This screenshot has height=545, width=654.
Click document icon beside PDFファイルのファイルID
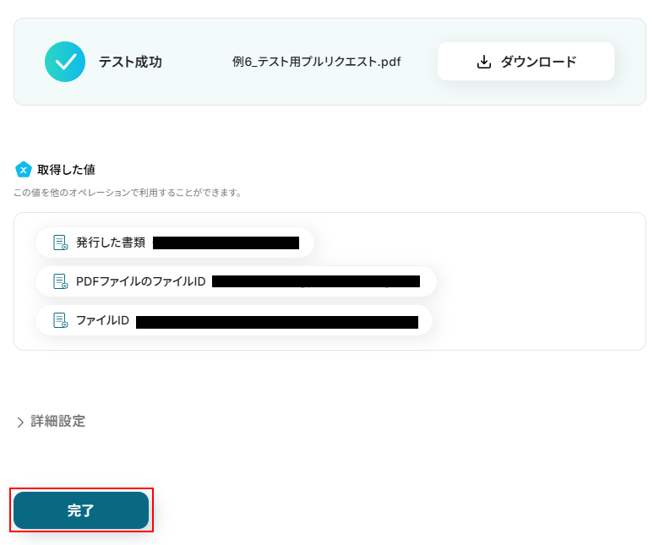click(61, 281)
